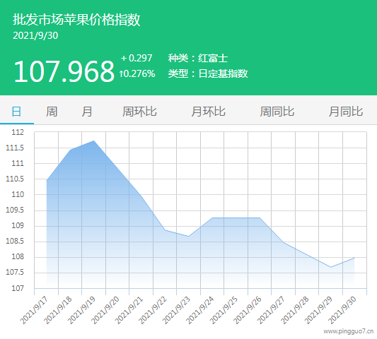Switch to the 周 weekly tab

pyautogui.click(x=52, y=112)
